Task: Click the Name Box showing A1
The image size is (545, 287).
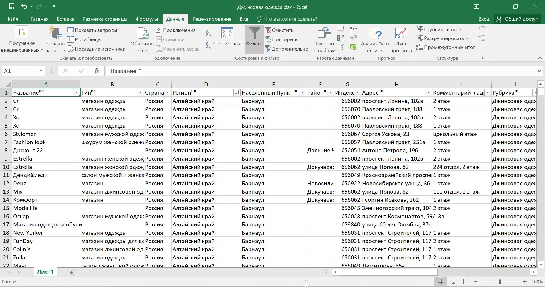Action: coord(20,71)
